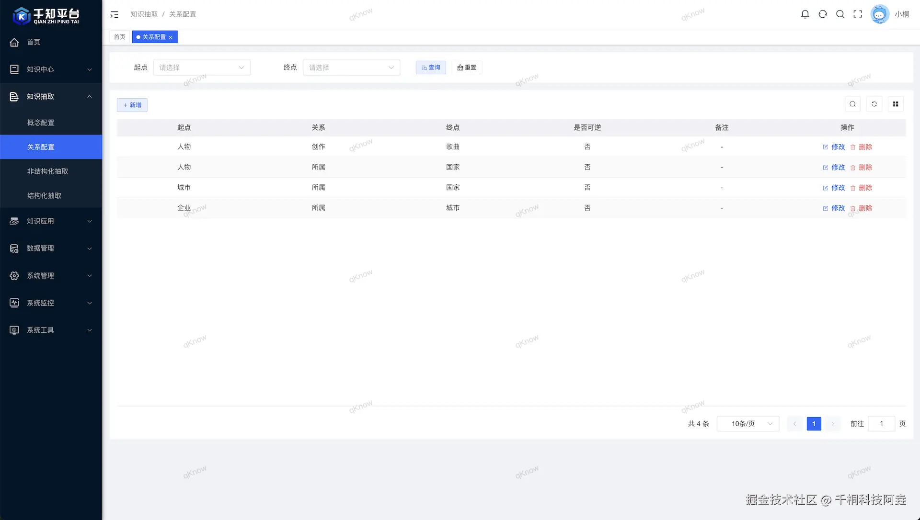
Task: Open the header search magnifier icon
Action: pyautogui.click(x=840, y=14)
